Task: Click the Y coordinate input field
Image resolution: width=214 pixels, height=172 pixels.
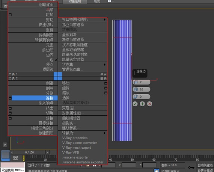Action: click(129, 165)
